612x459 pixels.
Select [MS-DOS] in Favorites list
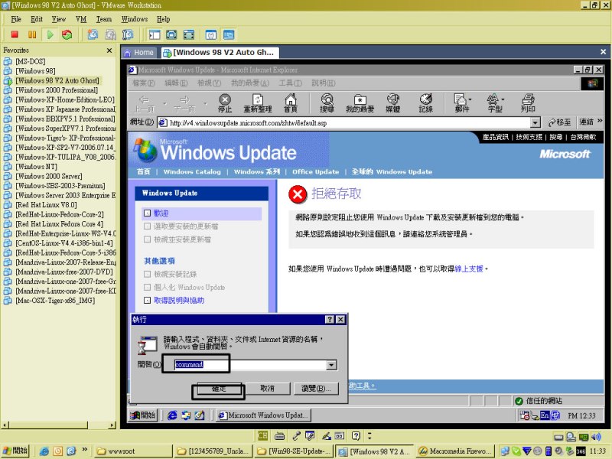tap(30, 61)
